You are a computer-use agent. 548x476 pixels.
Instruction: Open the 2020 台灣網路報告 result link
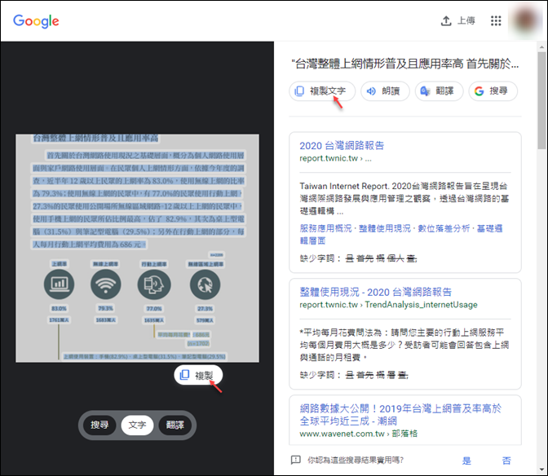tap(342, 146)
